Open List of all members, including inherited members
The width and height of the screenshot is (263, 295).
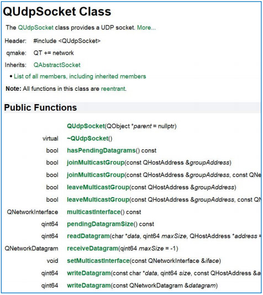click(x=80, y=76)
